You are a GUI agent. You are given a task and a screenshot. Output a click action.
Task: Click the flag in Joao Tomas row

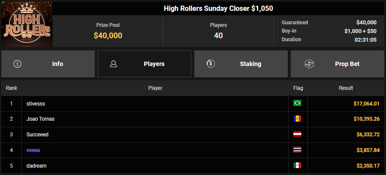tap(297, 119)
